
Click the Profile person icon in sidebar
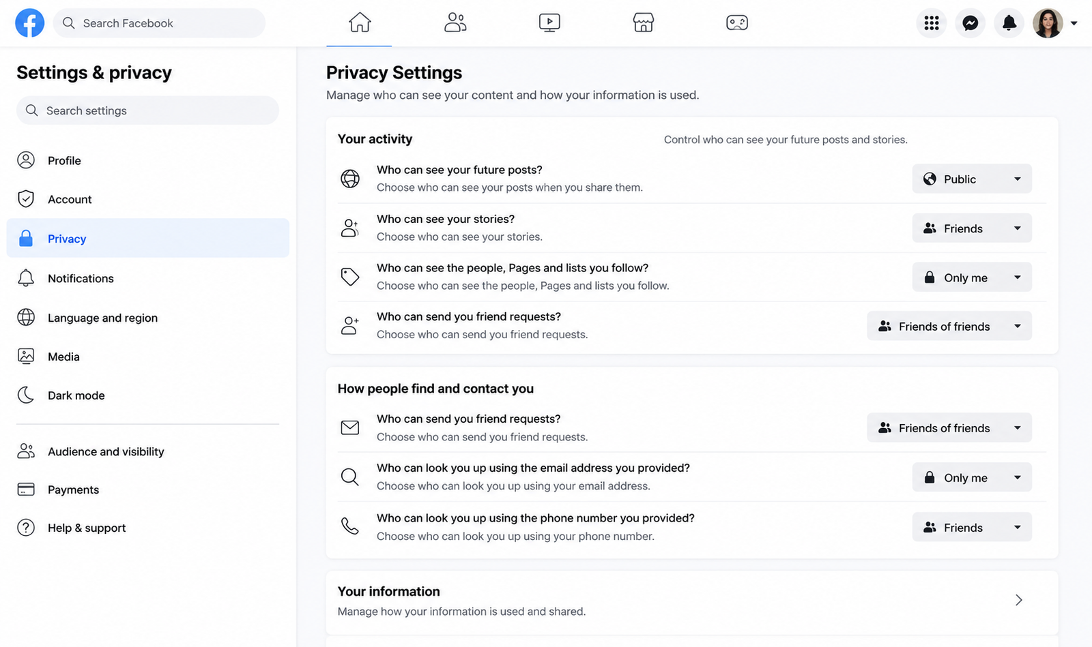(x=26, y=160)
